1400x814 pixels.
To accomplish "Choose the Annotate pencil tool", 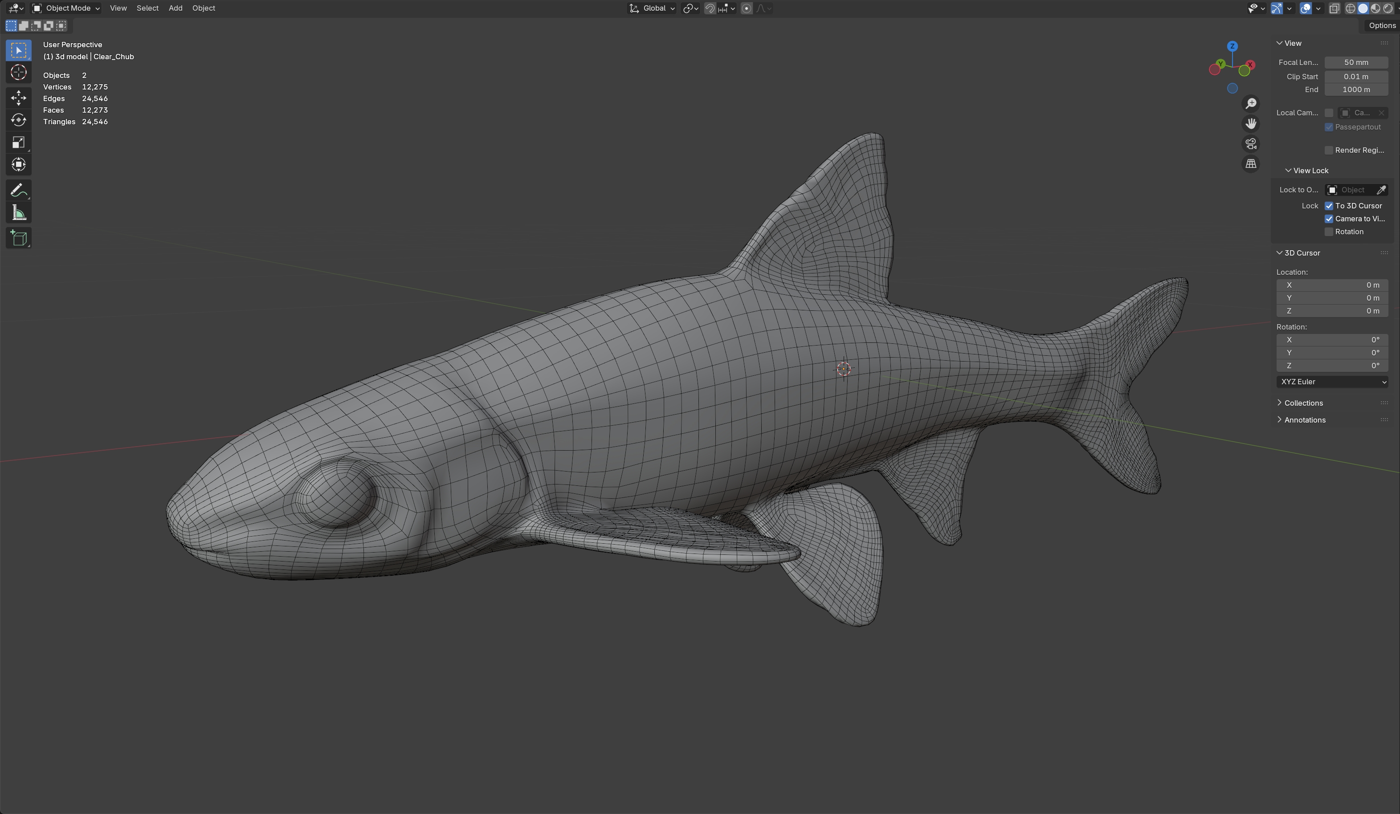I will pos(18,191).
